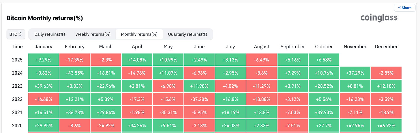Open the BTC coin selector dropdown
This screenshot has height=133, width=420.
click(16, 34)
